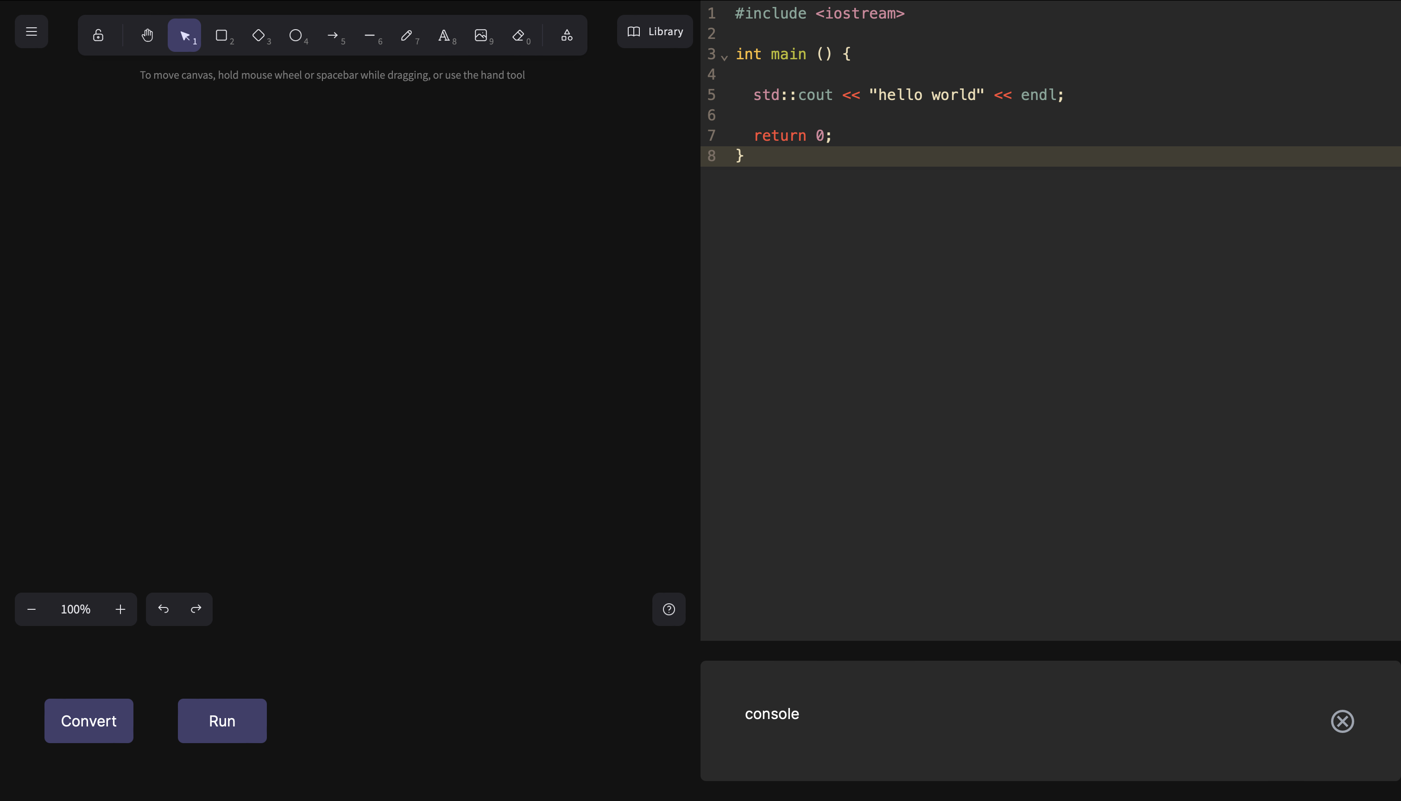Select the Pencil draw tool
Screen dimensions: 1401x801
pos(406,35)
